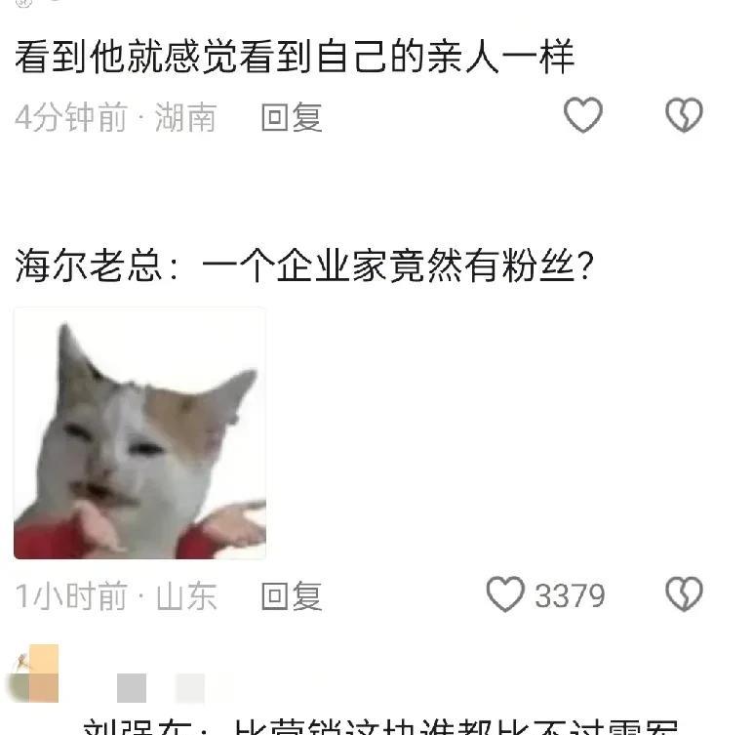The height and width of the screenshot is (735, 753).
Task: Tap the gray badge beside the username
Action: (132, 688)
